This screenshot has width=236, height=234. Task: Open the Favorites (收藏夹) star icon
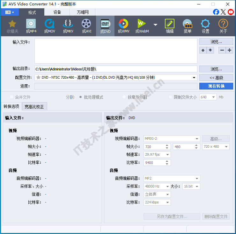[x=12, y=26]
